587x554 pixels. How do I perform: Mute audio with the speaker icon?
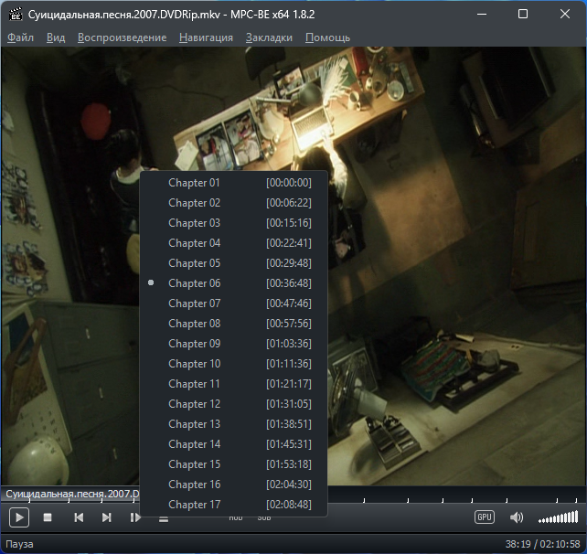517,517
